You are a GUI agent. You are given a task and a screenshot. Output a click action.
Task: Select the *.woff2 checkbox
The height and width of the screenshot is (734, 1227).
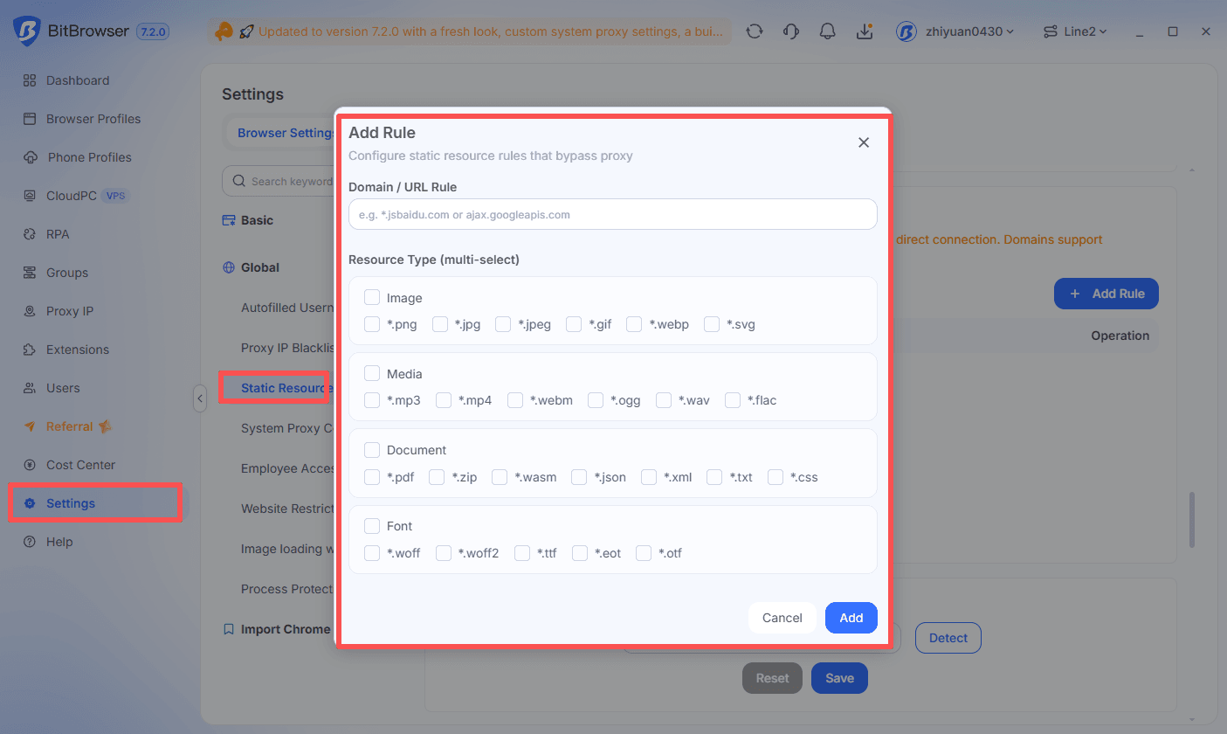click(444, 553)
